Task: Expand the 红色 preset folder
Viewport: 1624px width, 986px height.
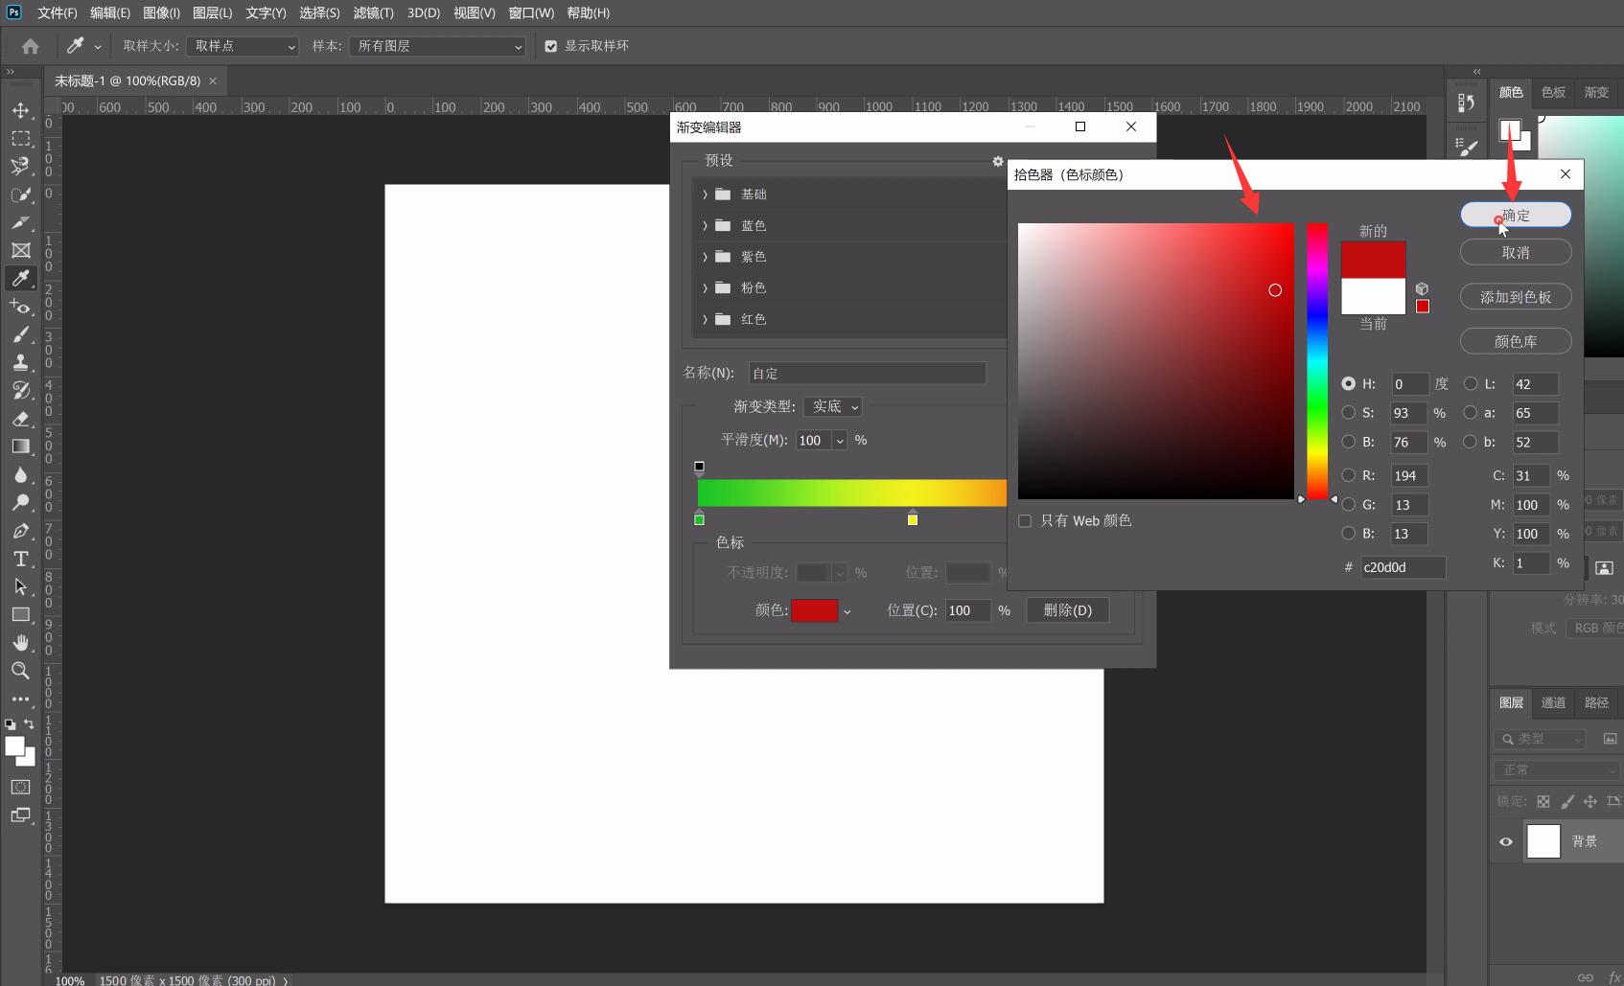Action: (705, 319)
